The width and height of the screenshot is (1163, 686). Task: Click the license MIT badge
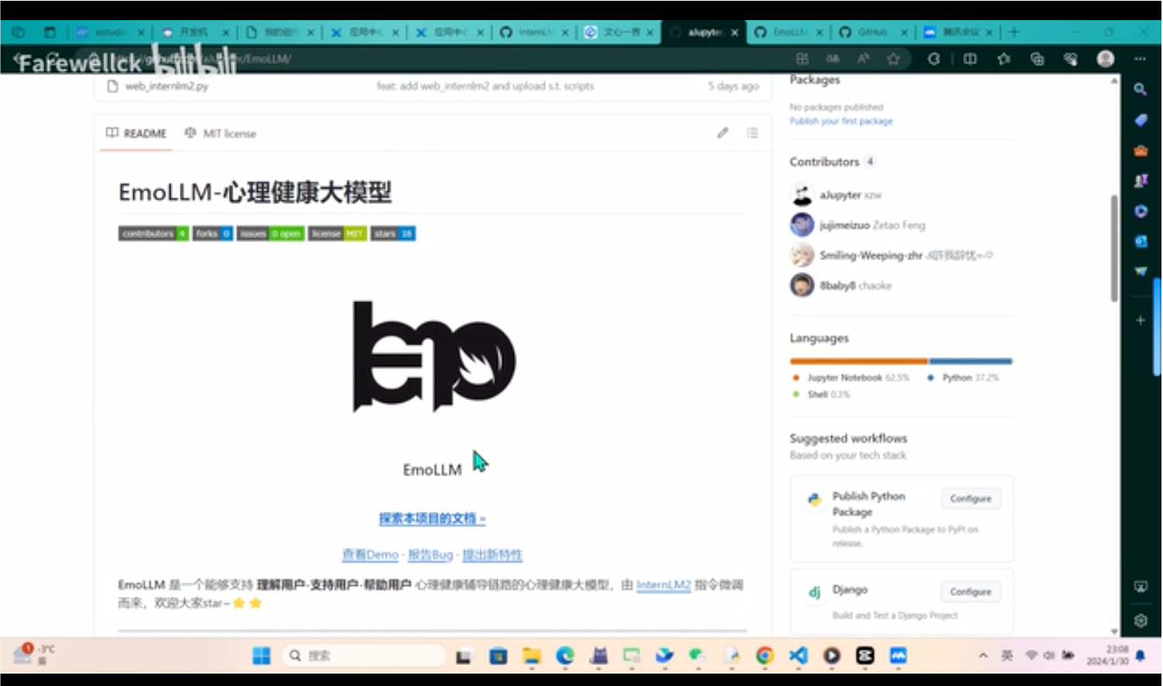[337, 233]
